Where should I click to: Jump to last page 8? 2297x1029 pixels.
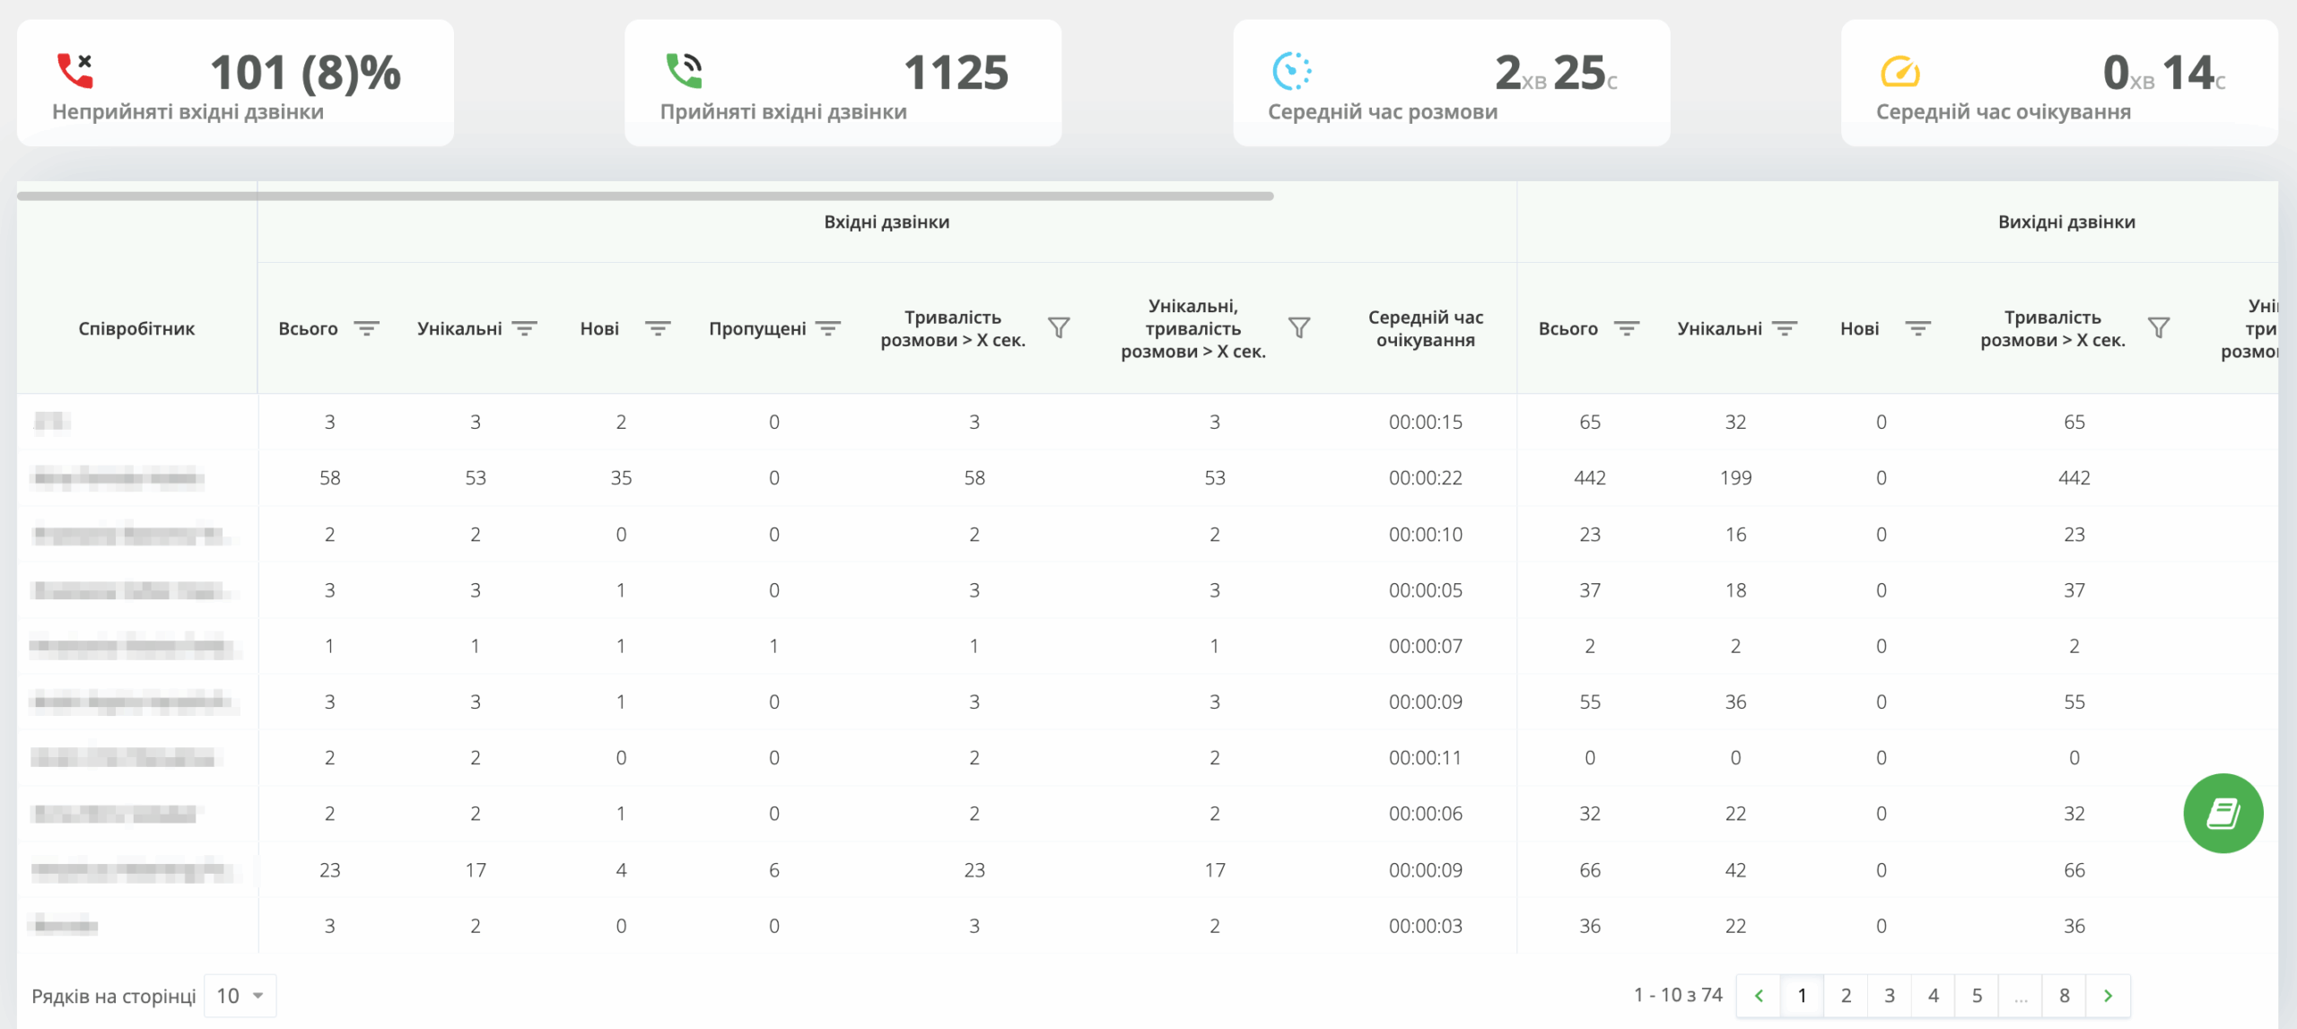[2064, 996]
